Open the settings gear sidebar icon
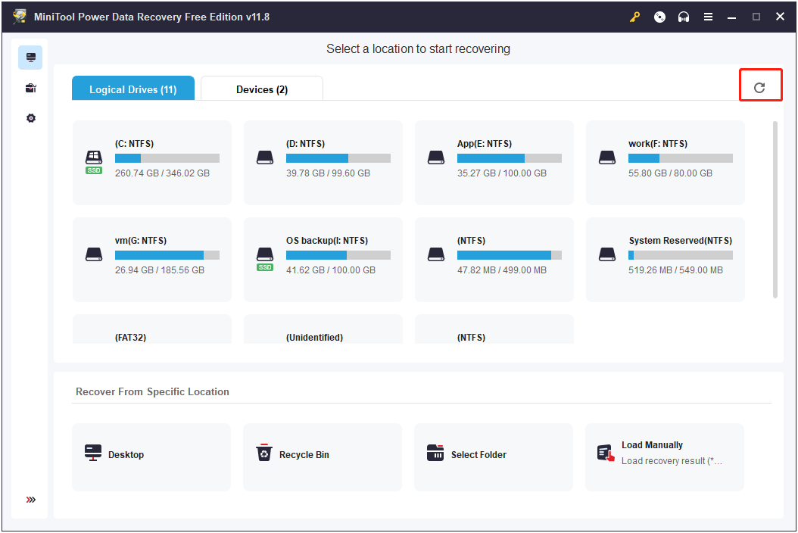The height and width of the screenshot is (533, 798). [x=30, y=118]
